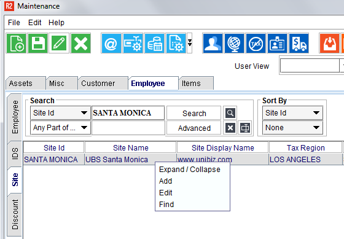Viewport: 344px width, 239px height.
Task: Open the blue document-with-gear icon
Action: pos(176,43)
